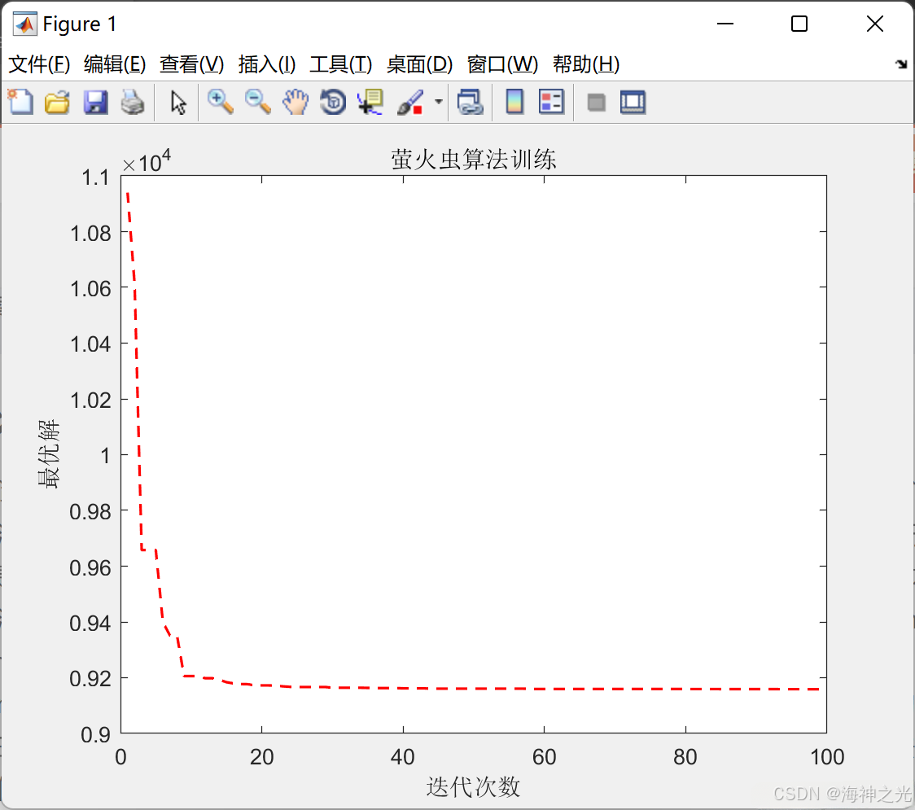This screenshot has width=915, height=810.
Task: Select the Edit Plot arrow tool
Action: click(x=178, y=102)
